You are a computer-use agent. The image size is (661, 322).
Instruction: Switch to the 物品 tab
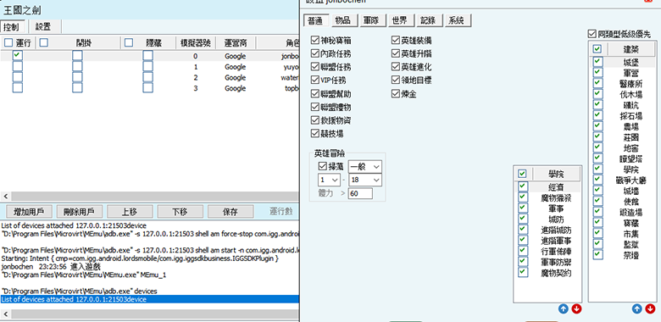tap(342, 20)
